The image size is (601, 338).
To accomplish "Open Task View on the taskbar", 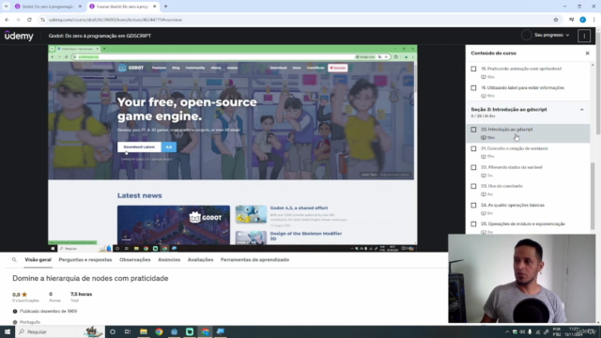I will (x=128, y=331).
